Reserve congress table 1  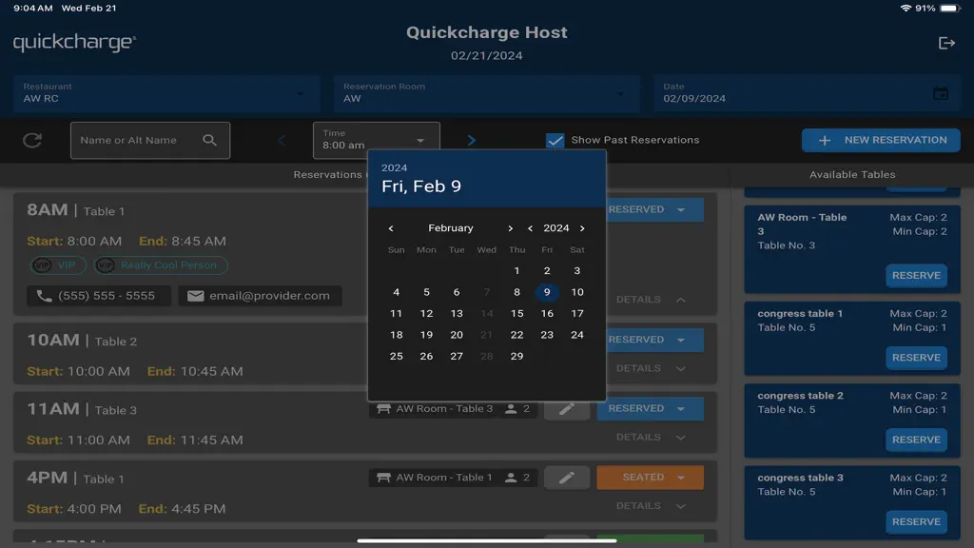(x=916, y=358)
